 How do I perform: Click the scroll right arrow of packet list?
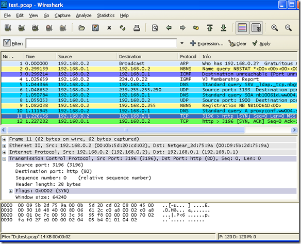[x=294, y=130]
